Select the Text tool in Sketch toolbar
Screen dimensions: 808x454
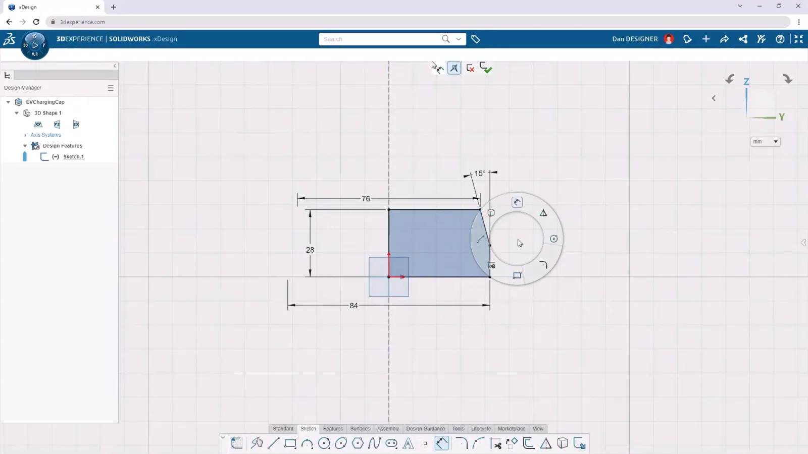[408, 443]
